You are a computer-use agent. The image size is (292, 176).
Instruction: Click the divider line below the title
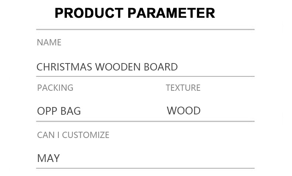point(145,29)
